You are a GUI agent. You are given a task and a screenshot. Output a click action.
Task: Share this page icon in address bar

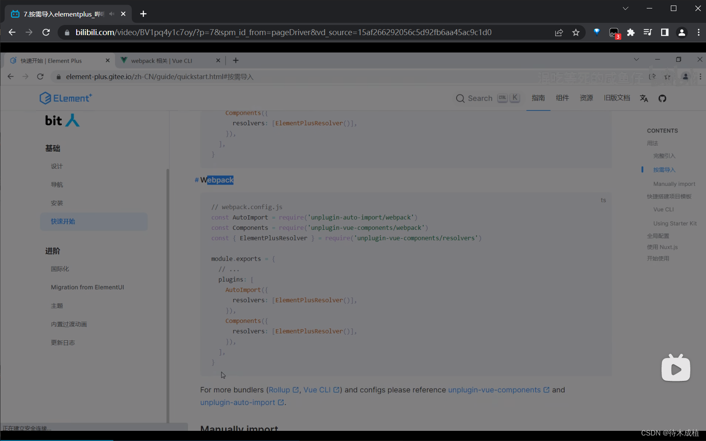click(x=559, y=32)
